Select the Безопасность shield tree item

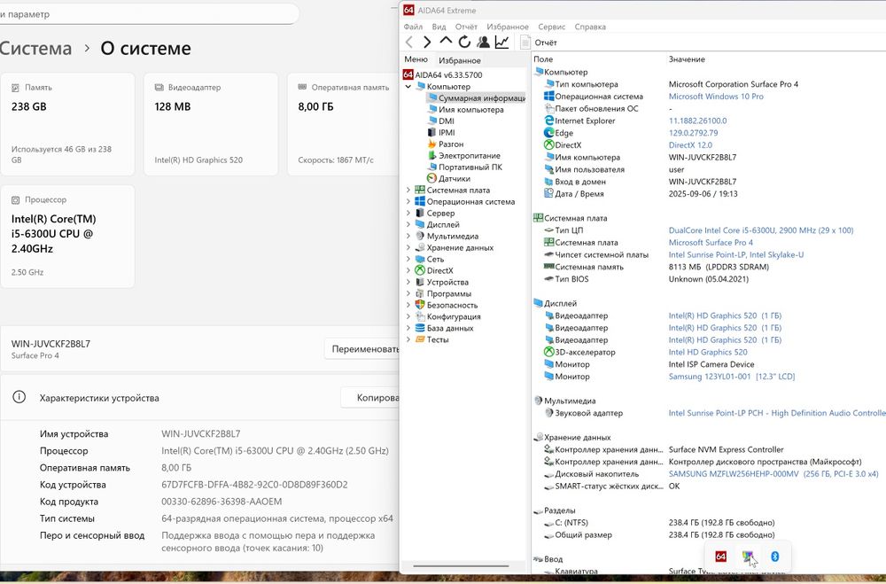pyautogui.click(x=446, y=305)
